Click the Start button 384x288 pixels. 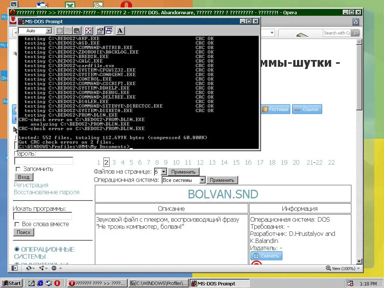click(12, 283)
